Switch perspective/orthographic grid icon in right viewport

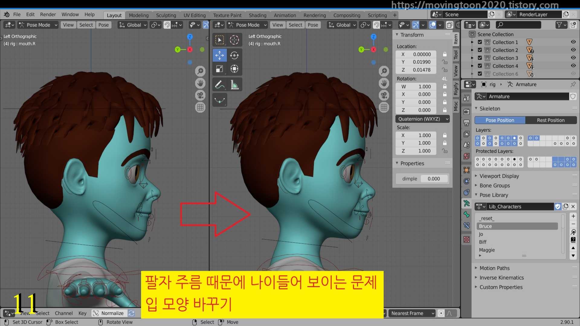click(x=384, y=107)
